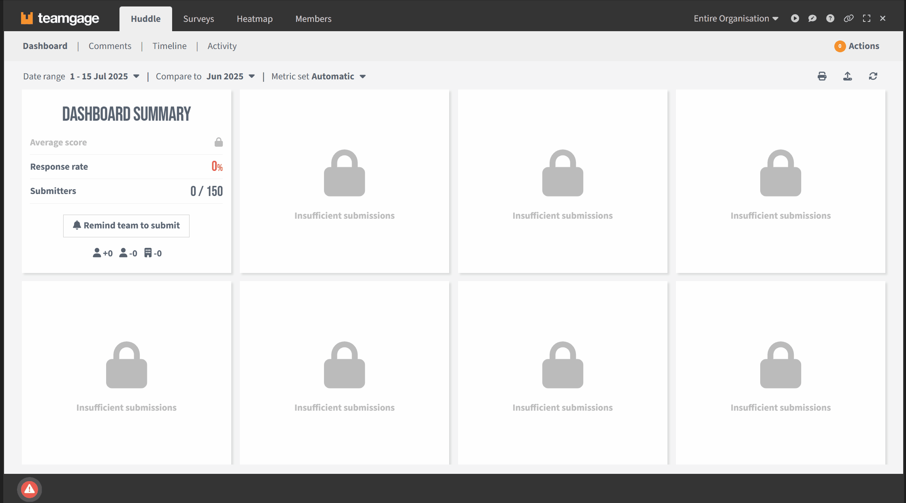Click the link chain icon
The width and height of the screenshot is (906, 503).
point(848,18)
